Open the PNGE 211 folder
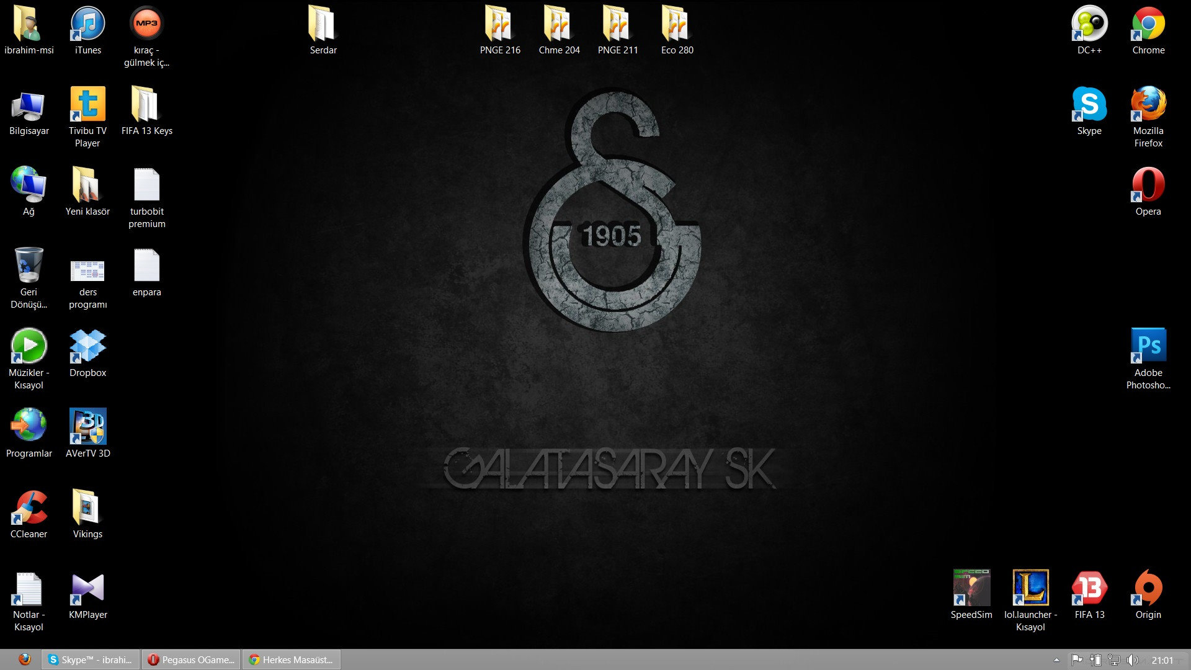 (618, 30)
